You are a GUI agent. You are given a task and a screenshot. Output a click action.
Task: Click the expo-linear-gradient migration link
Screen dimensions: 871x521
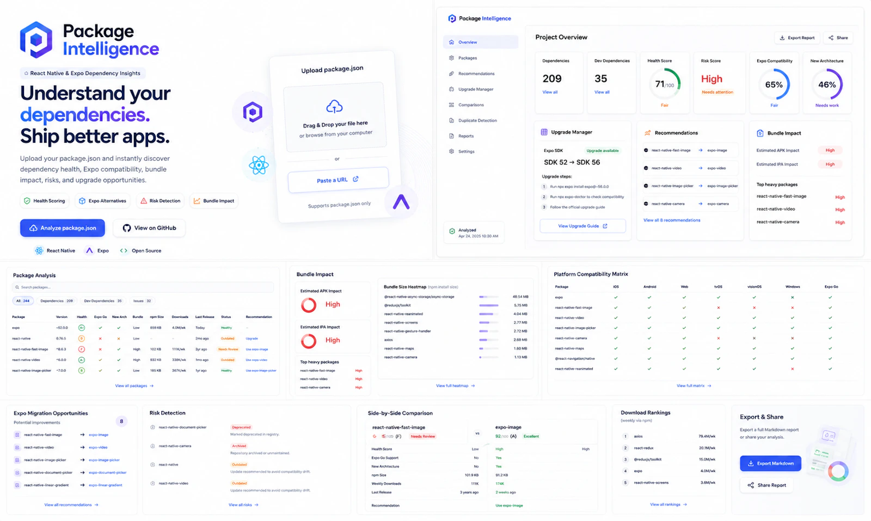(106, 485)
